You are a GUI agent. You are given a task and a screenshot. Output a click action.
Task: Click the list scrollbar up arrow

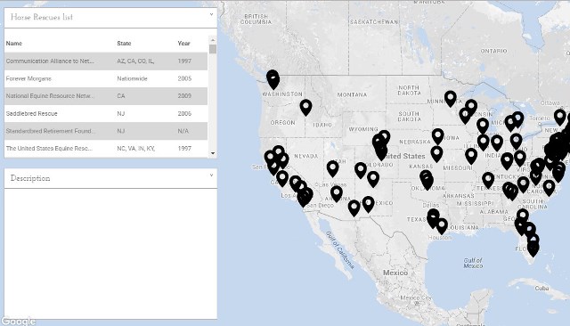point(213,40)
